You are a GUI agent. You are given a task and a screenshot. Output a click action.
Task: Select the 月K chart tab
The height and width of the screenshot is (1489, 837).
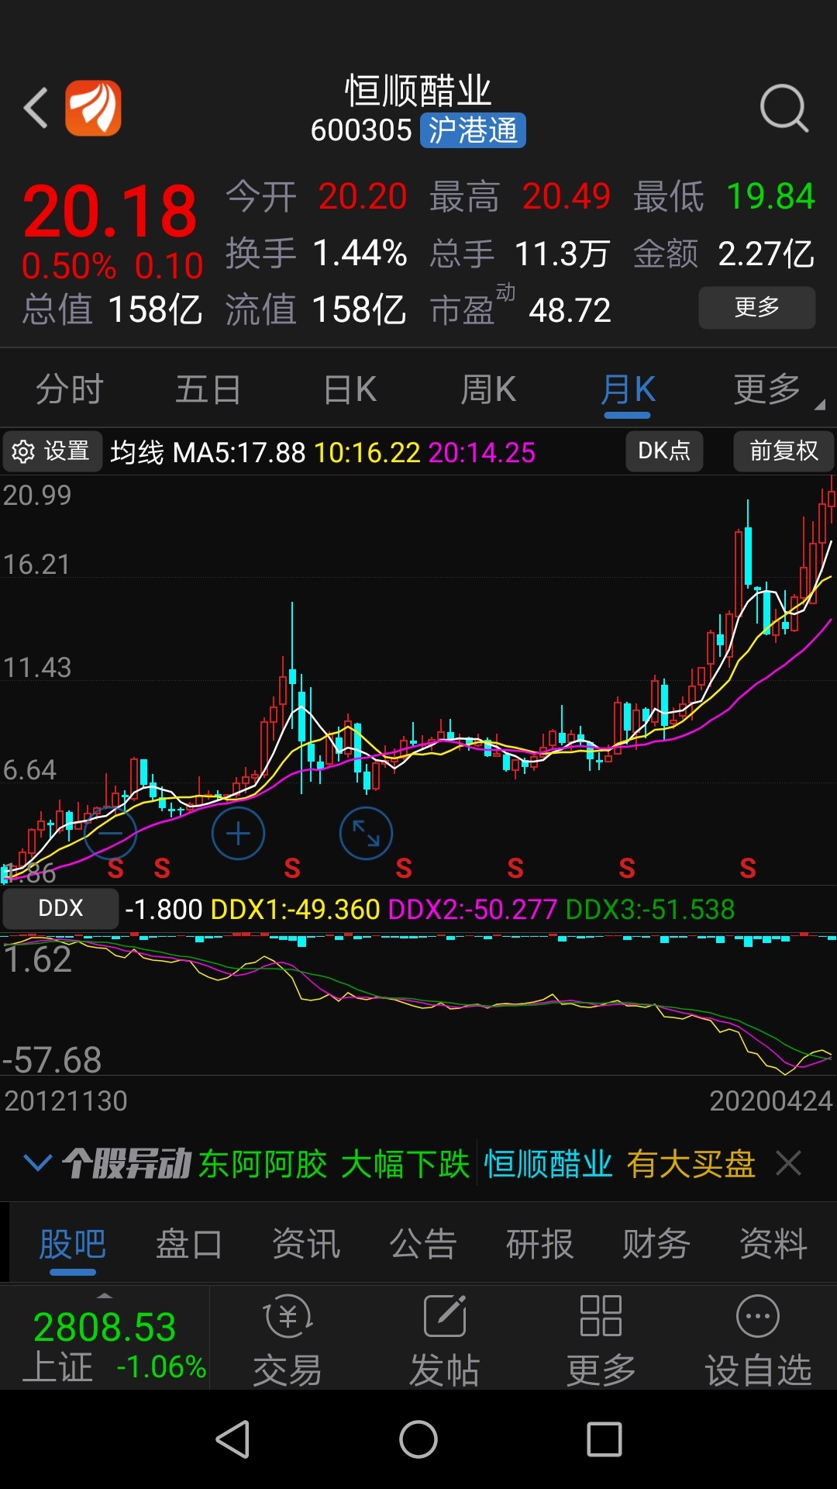[628, 389]
